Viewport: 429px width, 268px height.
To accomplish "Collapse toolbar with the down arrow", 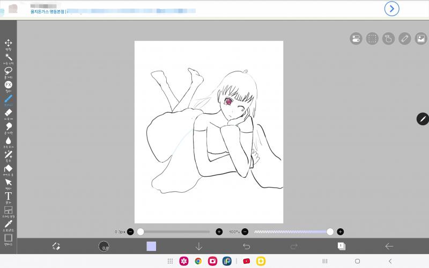I will point(199,246).
